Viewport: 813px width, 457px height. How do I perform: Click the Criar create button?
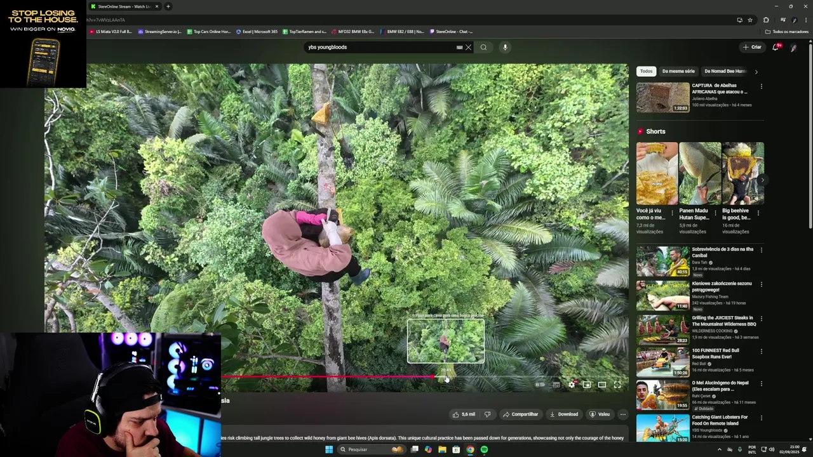(x=752, y=47)
